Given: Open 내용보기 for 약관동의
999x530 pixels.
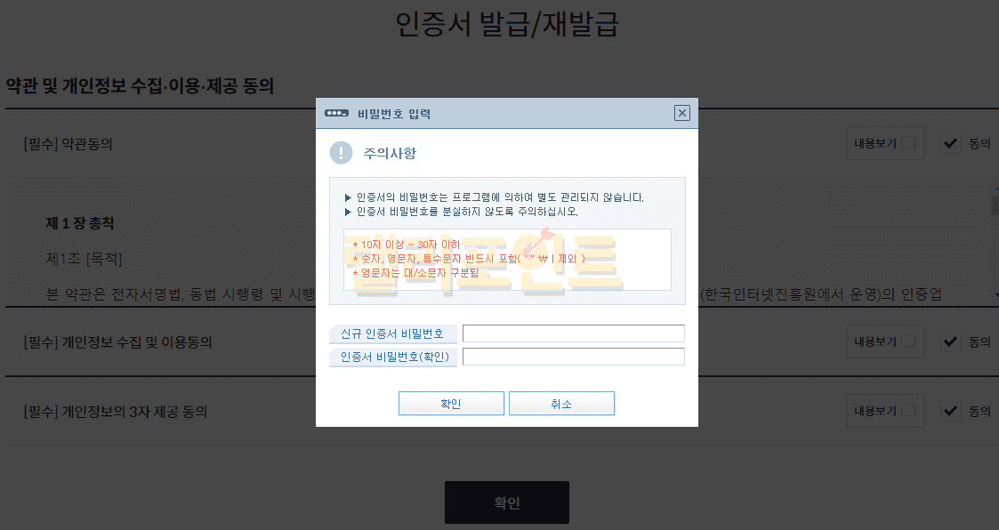Looking at the screenshot, I should click(884, 143).
